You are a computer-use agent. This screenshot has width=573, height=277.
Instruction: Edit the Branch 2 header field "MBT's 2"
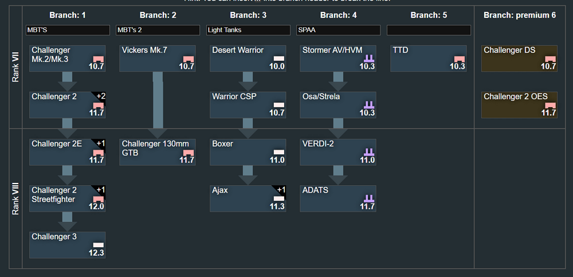158,30
